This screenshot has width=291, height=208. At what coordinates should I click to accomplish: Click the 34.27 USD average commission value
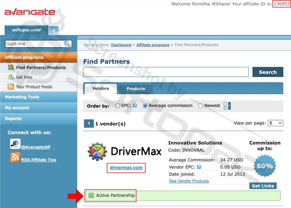[x=231, y=160]
